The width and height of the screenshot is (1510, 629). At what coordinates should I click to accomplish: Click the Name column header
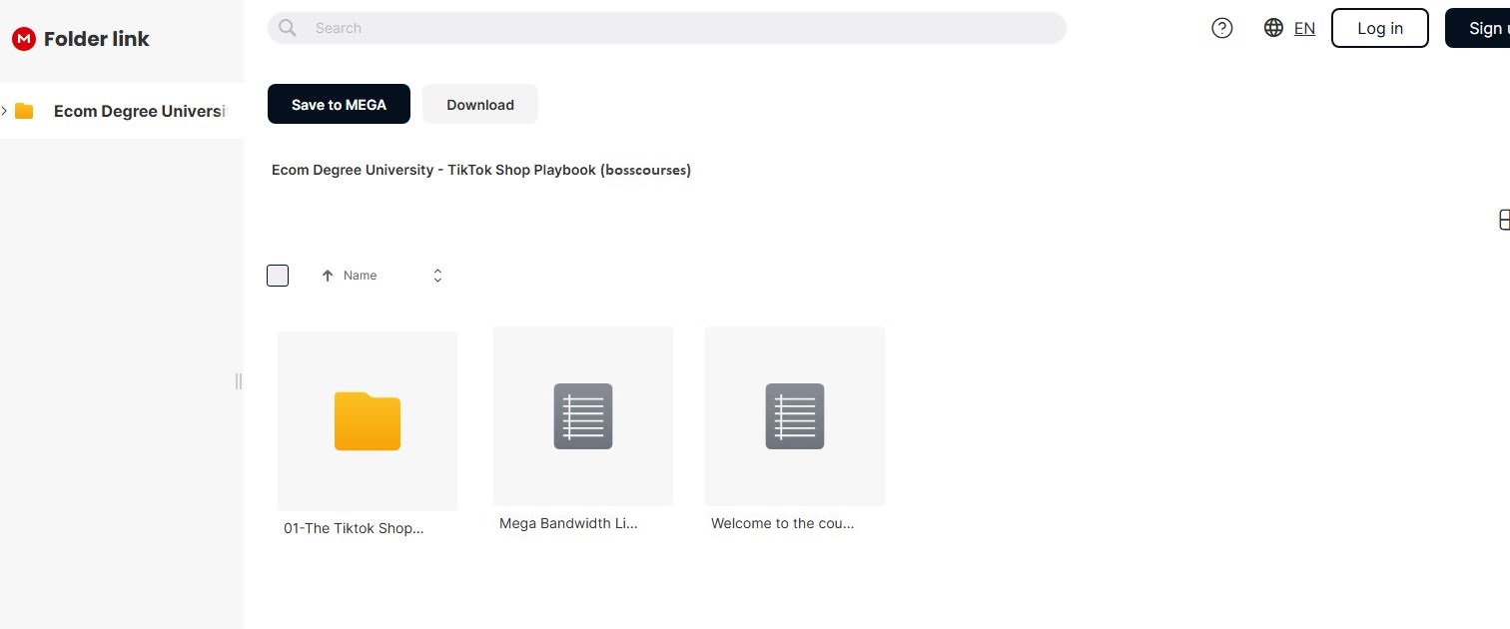click(361, 276)
